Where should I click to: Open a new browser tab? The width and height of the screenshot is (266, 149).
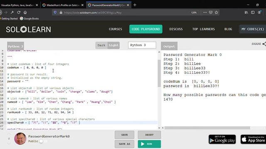pyautogui.click(x=135, y=5)
